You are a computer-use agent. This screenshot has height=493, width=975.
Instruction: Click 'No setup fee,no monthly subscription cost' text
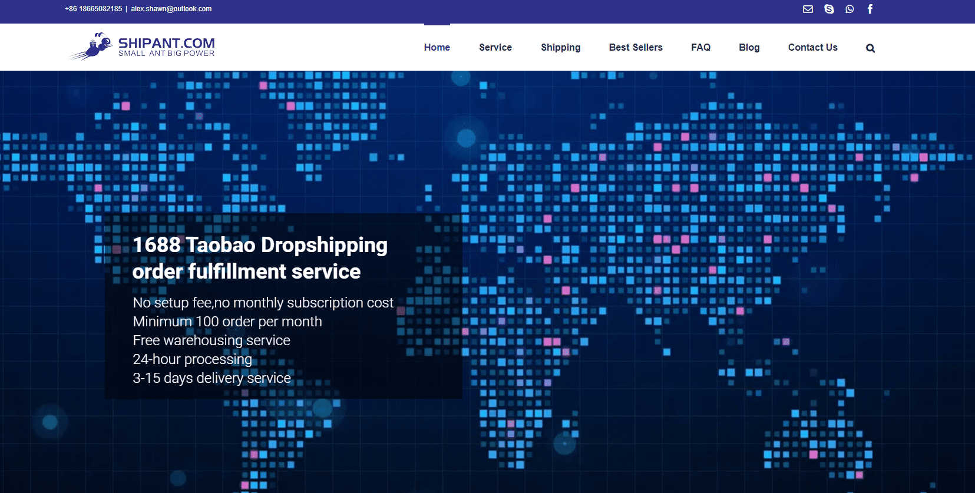tap(263, 303)
